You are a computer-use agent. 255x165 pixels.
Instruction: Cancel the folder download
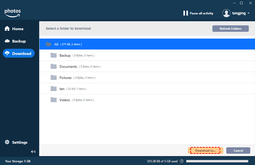tap(238, 151)
